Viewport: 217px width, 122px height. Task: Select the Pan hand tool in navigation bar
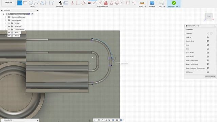tap(102, 120)
